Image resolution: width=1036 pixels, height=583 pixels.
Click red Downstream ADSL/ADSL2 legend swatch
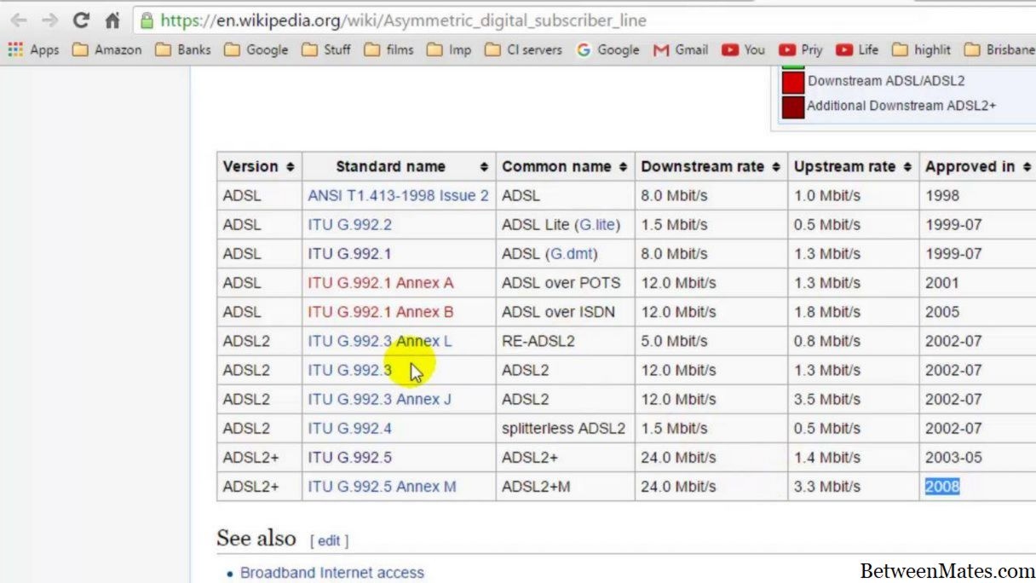pyautogui.click(x=793, y=82)
